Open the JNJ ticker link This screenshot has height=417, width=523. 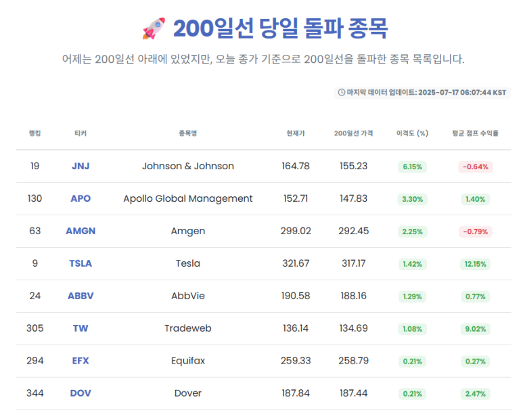pyautogui.click(x=81, y=166)
